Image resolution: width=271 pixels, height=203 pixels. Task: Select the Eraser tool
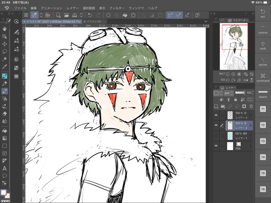(x=4, y=113)
